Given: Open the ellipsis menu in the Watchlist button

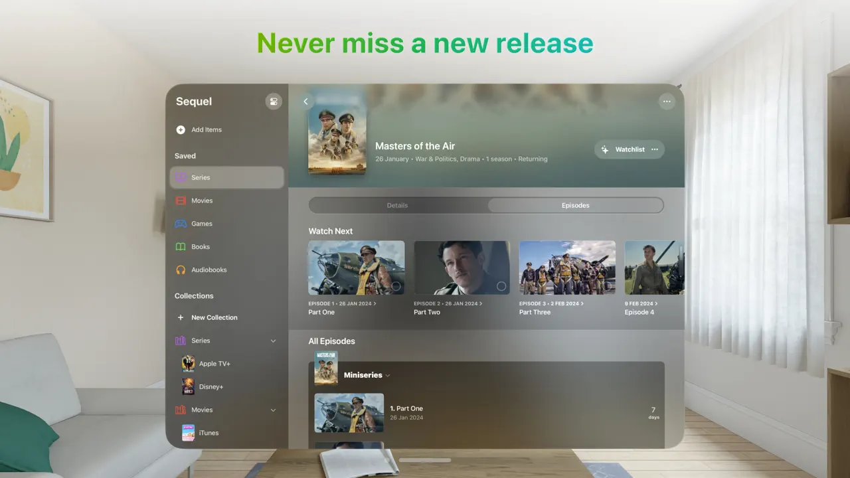Looking at the screenshot, I should pos(655,149).
